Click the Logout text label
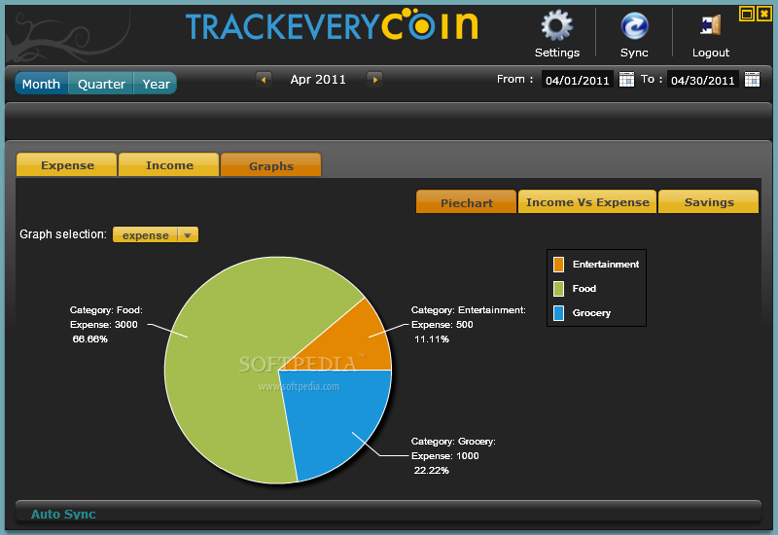778x535 pixels. point(711,53)
